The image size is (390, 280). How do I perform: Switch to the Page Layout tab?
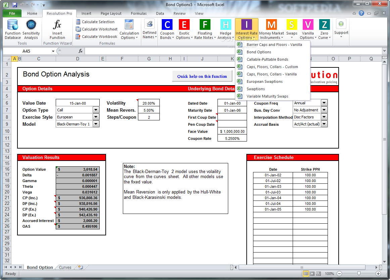[111, 13]
